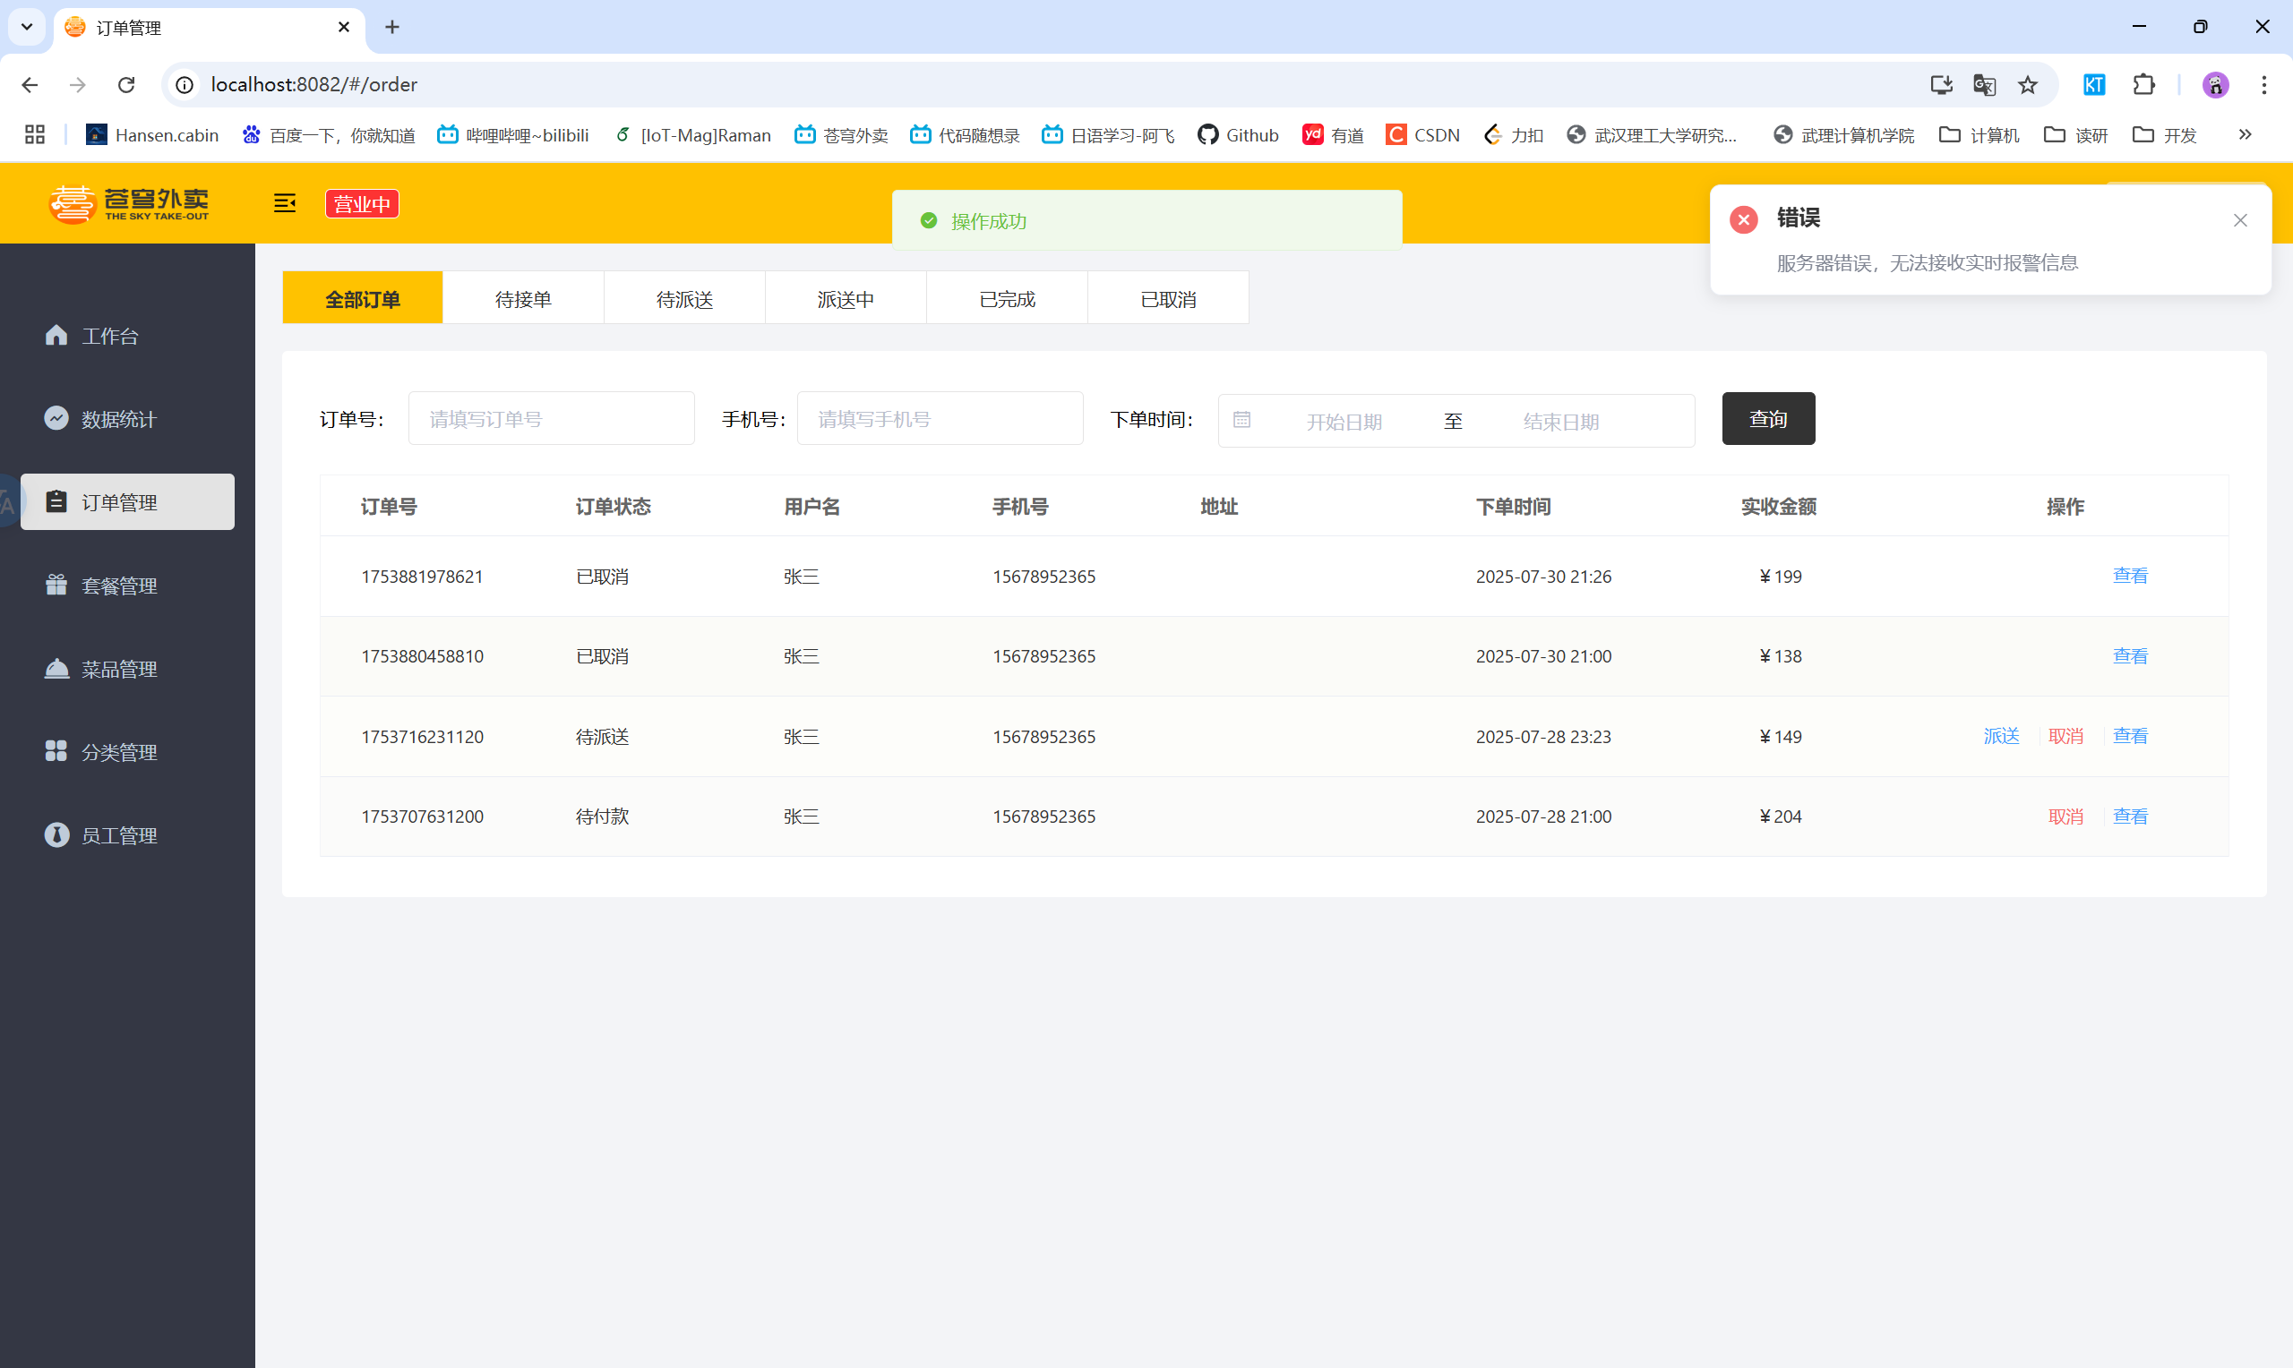Click the 套餐管理 gift icon
2293x1368 pixels.
point(56,586)
